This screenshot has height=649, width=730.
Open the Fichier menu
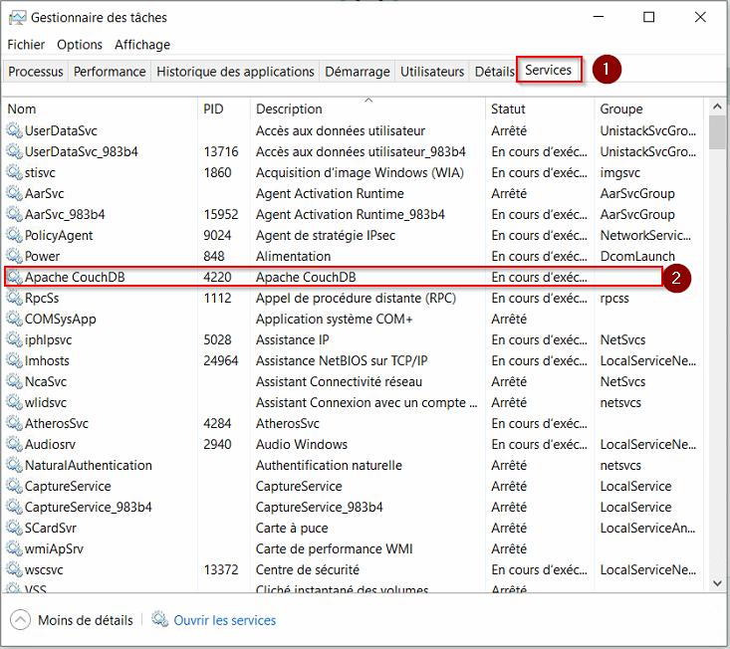(26, 45)
